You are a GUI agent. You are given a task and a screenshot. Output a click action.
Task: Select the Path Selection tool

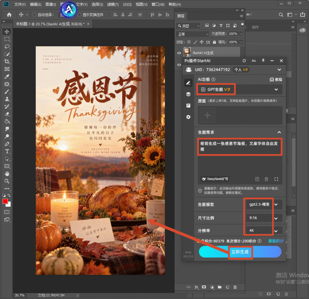point(7,159)
